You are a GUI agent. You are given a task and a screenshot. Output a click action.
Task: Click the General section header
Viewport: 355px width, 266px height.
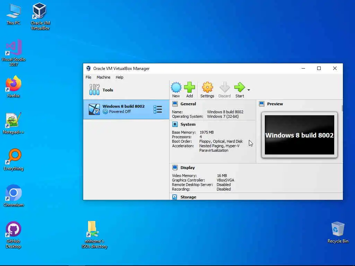pyautogui.click(x=188, y=104)
